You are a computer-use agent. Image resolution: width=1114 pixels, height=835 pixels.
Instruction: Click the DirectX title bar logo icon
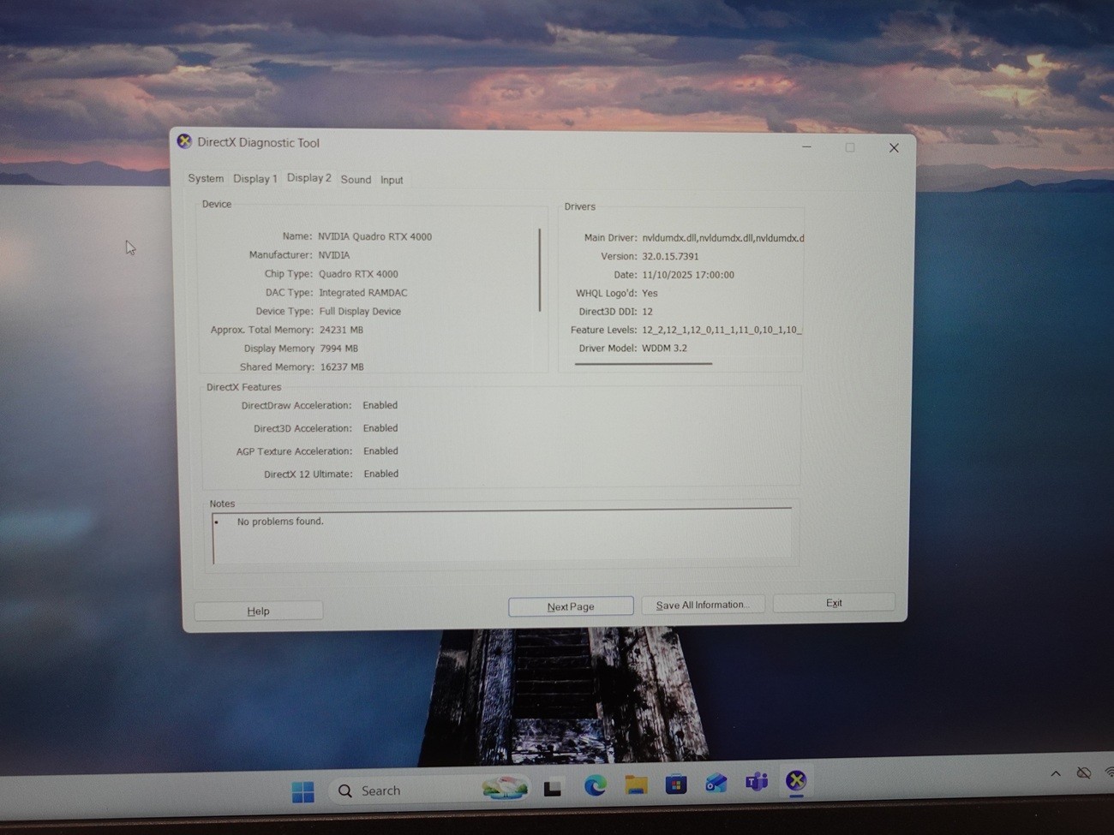(184, 141)
